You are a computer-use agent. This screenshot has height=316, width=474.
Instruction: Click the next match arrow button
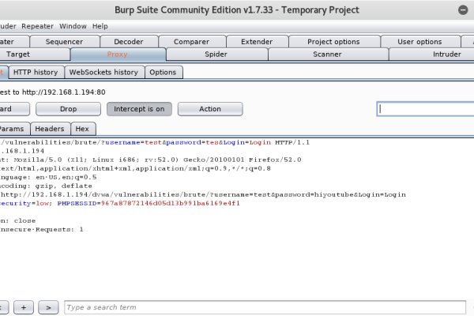[x=48, y=307]
